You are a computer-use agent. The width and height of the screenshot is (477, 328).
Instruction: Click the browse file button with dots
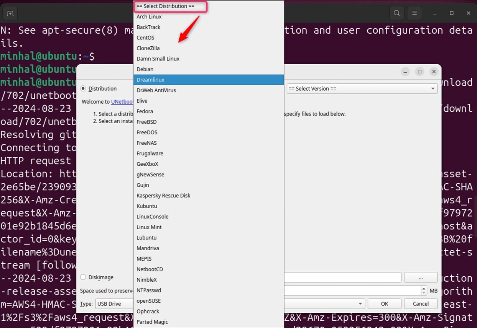pyautogui.click(x=421, y=277)
